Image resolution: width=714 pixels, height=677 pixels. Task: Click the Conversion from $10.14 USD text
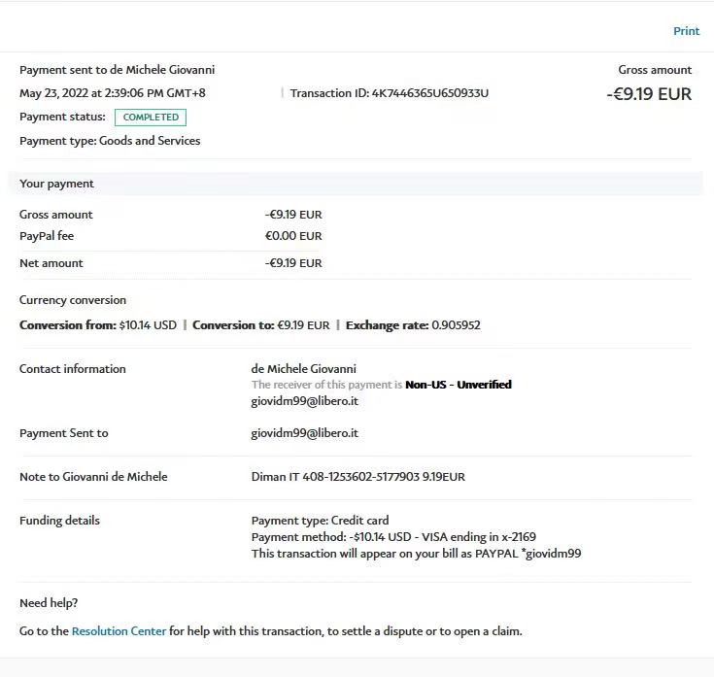point(98,325)
